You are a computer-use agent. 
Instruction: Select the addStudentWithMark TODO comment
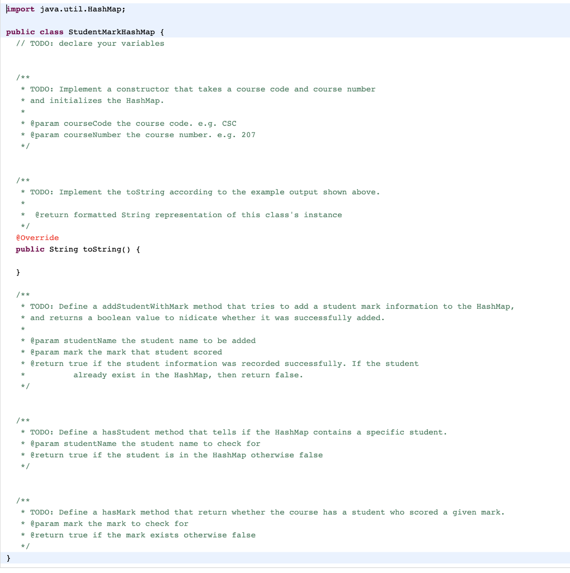tap(263, 306)
